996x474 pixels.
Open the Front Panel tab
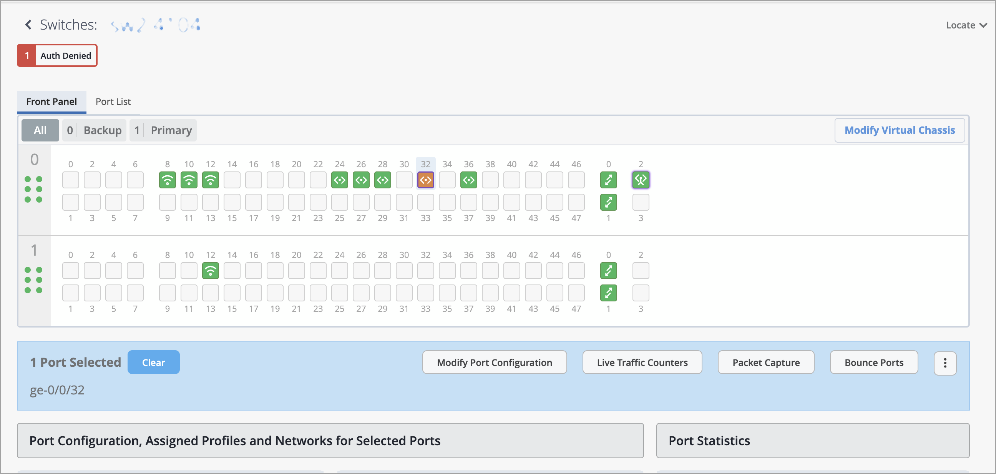(x=51, y=102)
